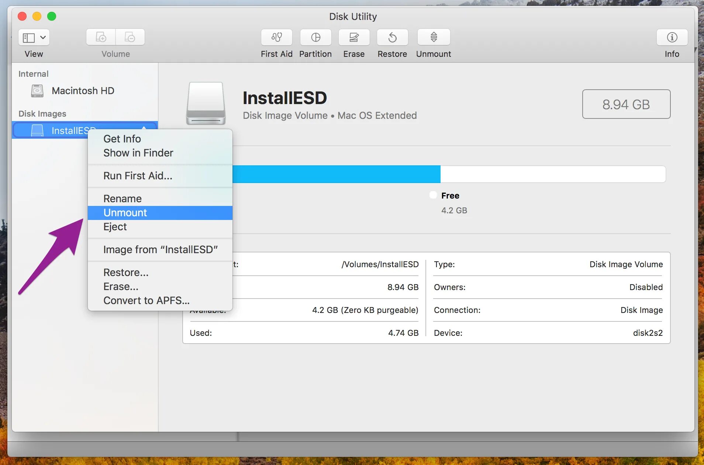This screenshot has height=465, width=704.
Task: Open the Partition tool
Action: [x=315, y=37]
